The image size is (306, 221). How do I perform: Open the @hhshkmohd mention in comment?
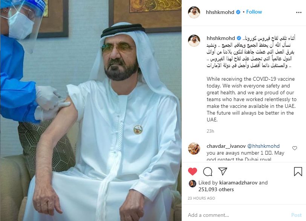(x=263, y=146)
